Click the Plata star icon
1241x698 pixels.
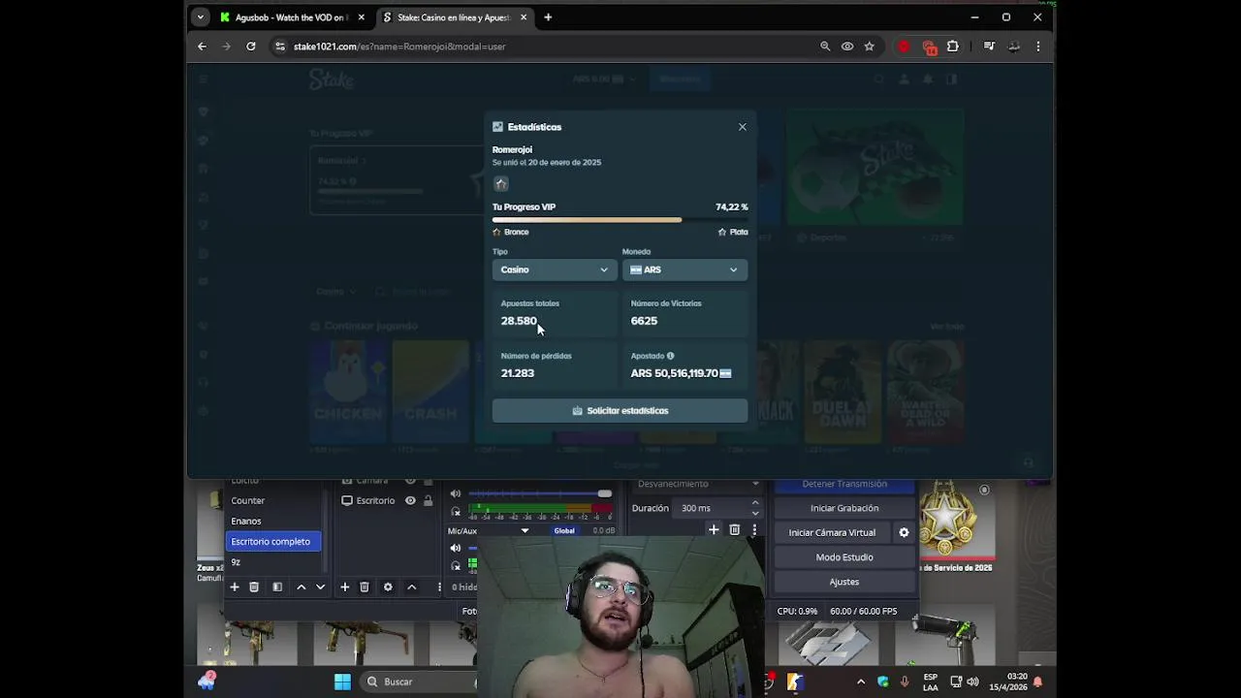(721, 233)
